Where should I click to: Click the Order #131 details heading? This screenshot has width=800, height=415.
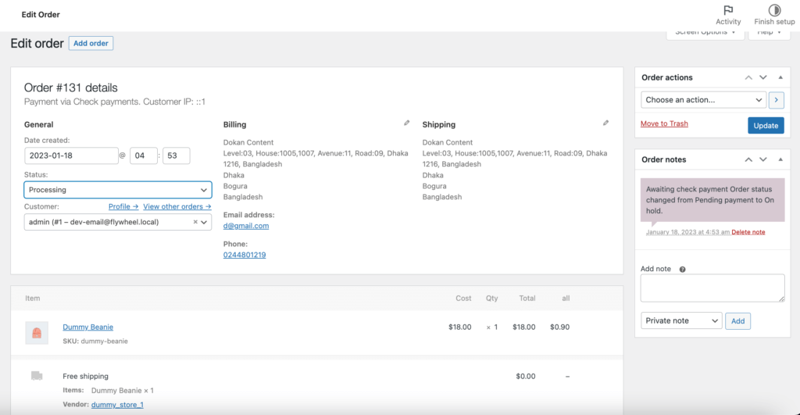pos(71,88)
